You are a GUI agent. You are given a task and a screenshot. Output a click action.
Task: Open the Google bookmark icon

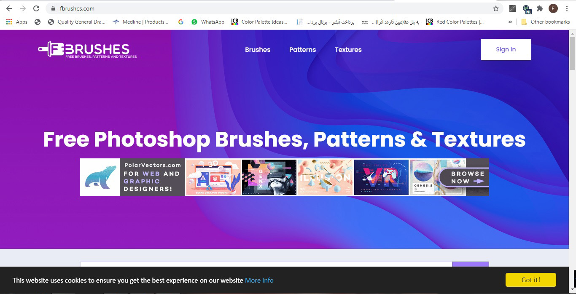point(181,22)
